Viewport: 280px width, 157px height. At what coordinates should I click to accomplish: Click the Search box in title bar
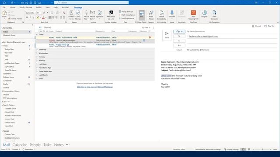pyautogui.click(x=91, y=3)
